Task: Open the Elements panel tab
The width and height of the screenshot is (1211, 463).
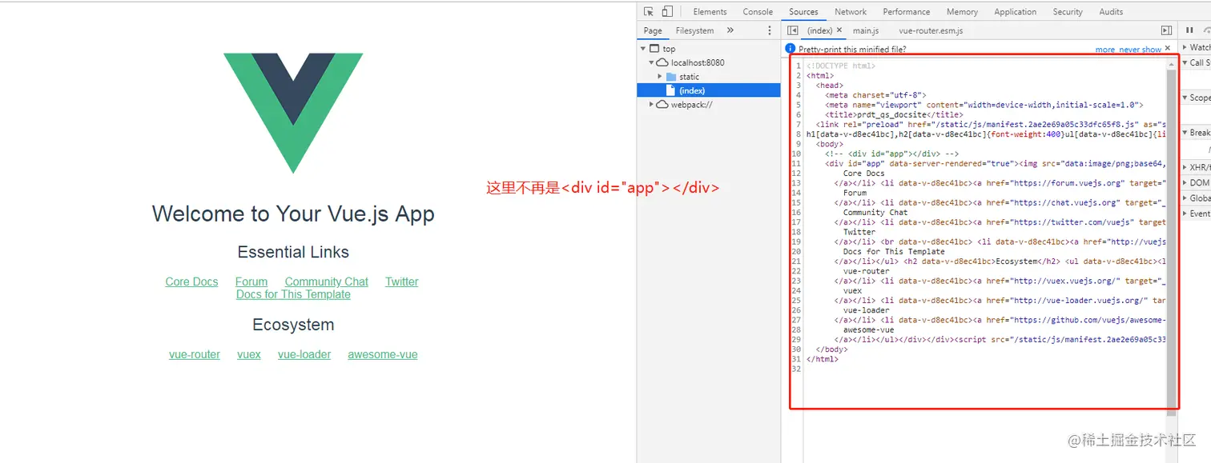Action: click(710, 12)
